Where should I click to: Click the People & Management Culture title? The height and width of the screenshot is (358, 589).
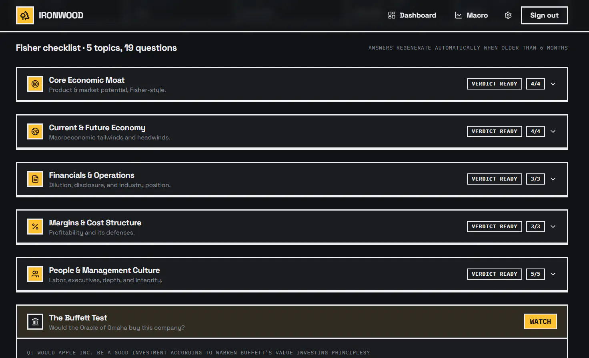click(104, 270)
